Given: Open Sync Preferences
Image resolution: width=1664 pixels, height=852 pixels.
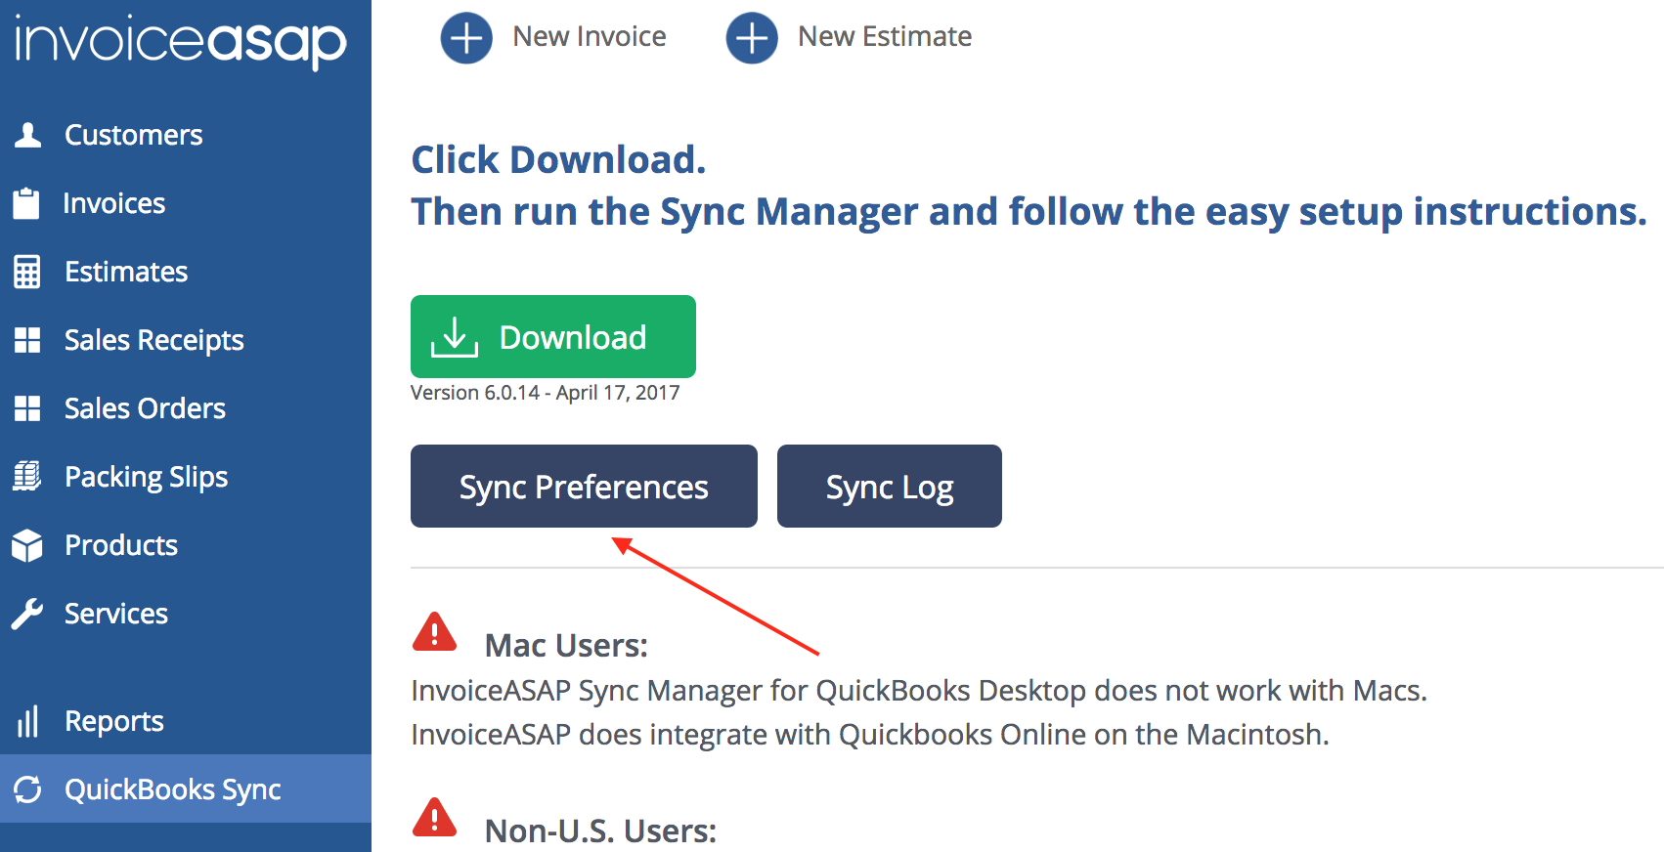Looking at the screenshot, I should tap(584, 487).
